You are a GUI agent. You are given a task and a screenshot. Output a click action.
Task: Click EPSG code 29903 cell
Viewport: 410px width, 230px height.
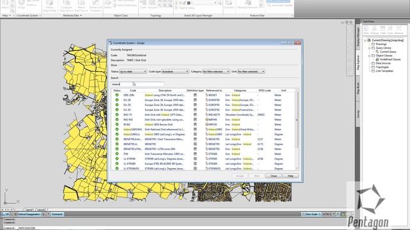pyautogui.click(x=261, y=115)
